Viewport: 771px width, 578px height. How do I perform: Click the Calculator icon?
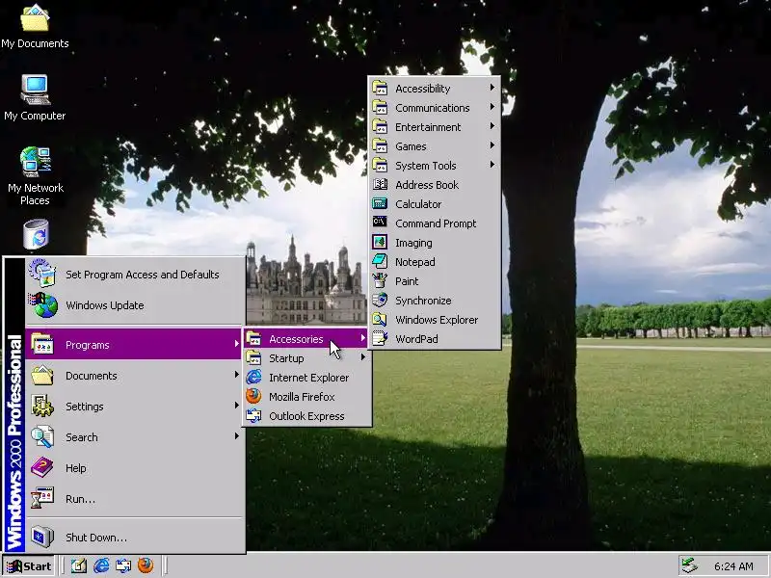point(380,203)
